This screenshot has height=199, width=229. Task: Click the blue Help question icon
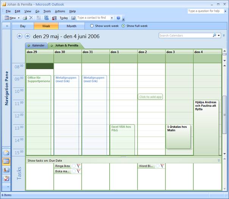click(x=118, y=18)
